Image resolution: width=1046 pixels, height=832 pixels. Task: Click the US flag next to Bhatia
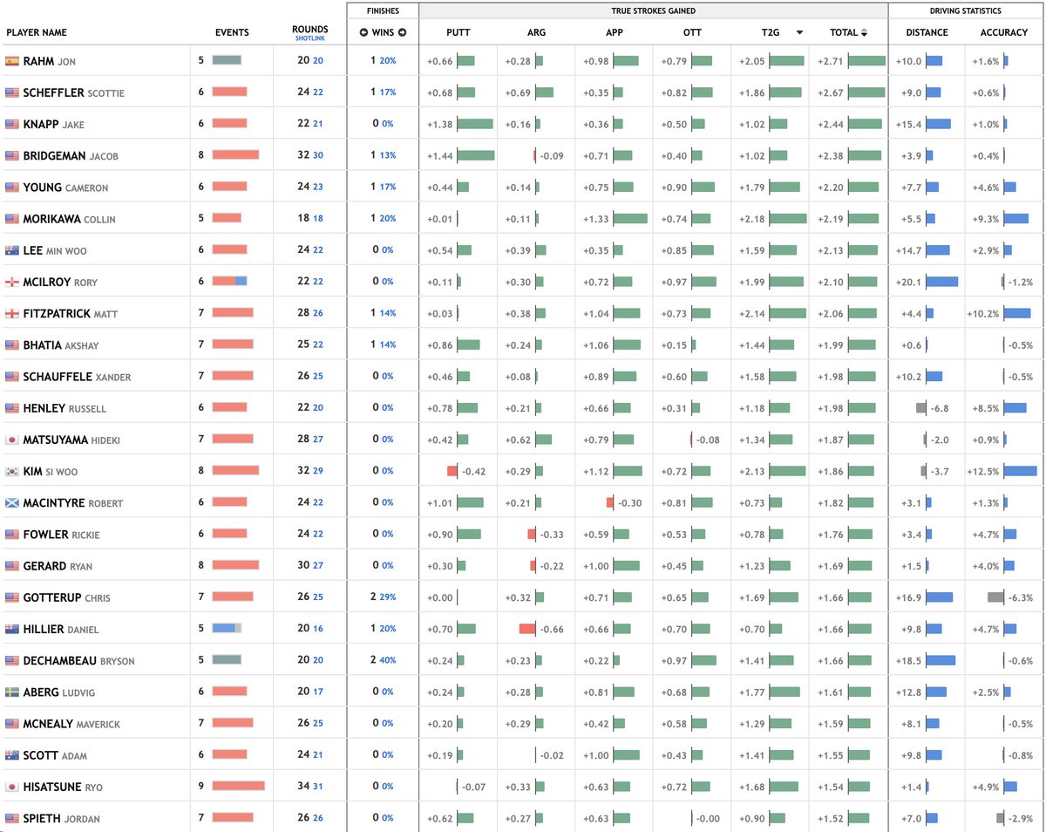(x=11, y=344)
